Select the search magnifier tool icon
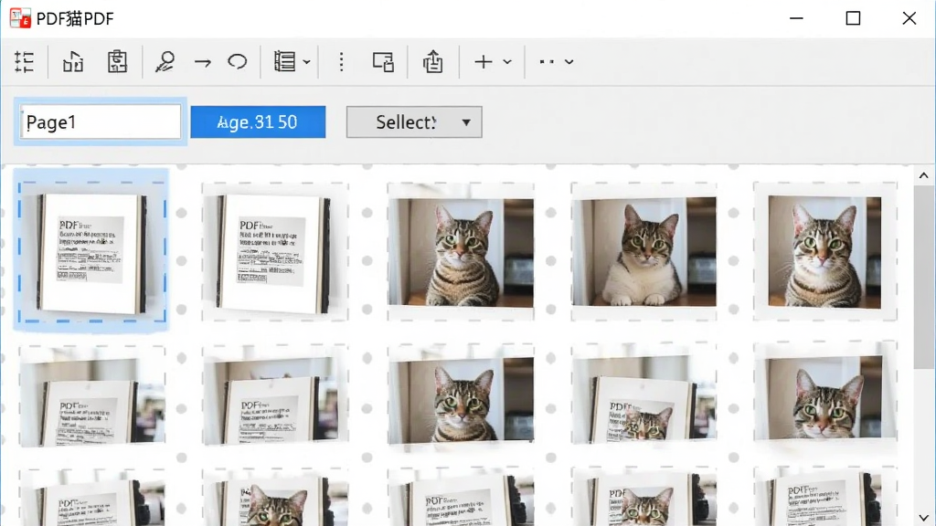Viewport: 936px width, 526px height. 165,61
